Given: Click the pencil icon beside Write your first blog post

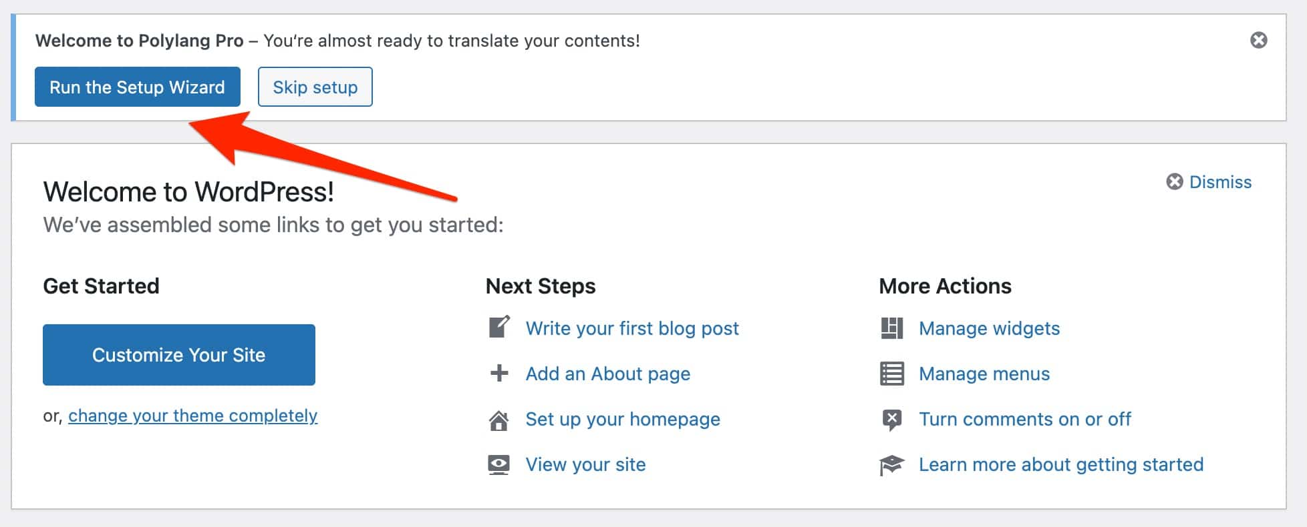Looking at the screenshot, I should pyautogui.click(x=498, y=328).
